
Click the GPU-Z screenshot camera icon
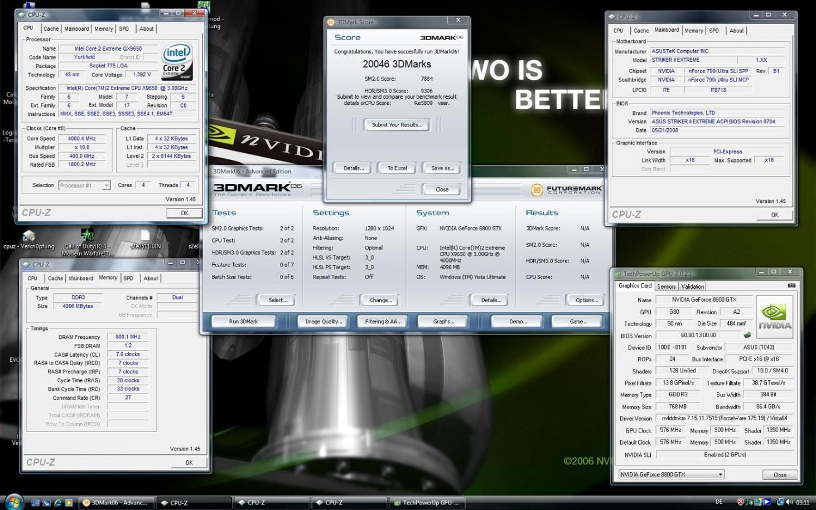(791, 286)
